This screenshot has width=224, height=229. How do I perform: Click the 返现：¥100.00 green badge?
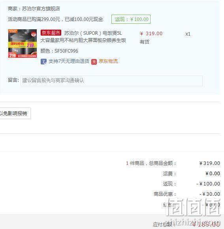tap(131, 19)
